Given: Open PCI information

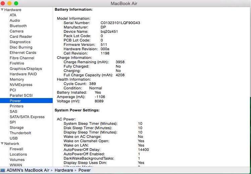Looking at the screenshot, I should (13, 90).
